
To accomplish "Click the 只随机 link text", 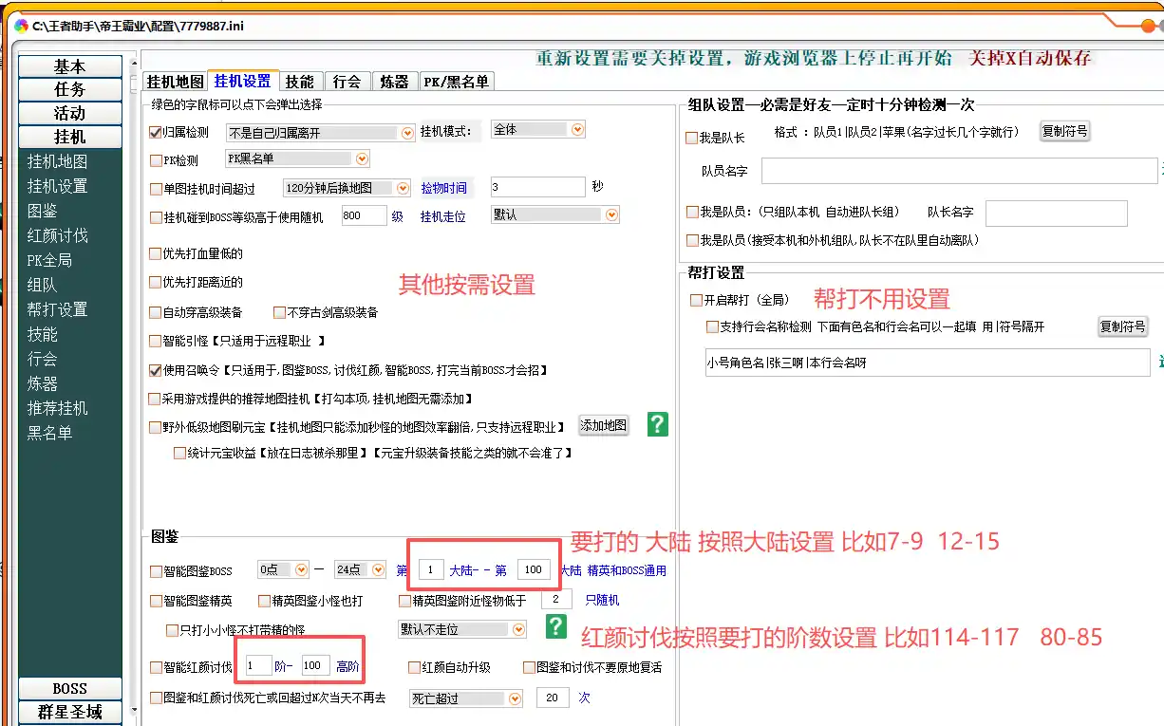I will (602, 600).
